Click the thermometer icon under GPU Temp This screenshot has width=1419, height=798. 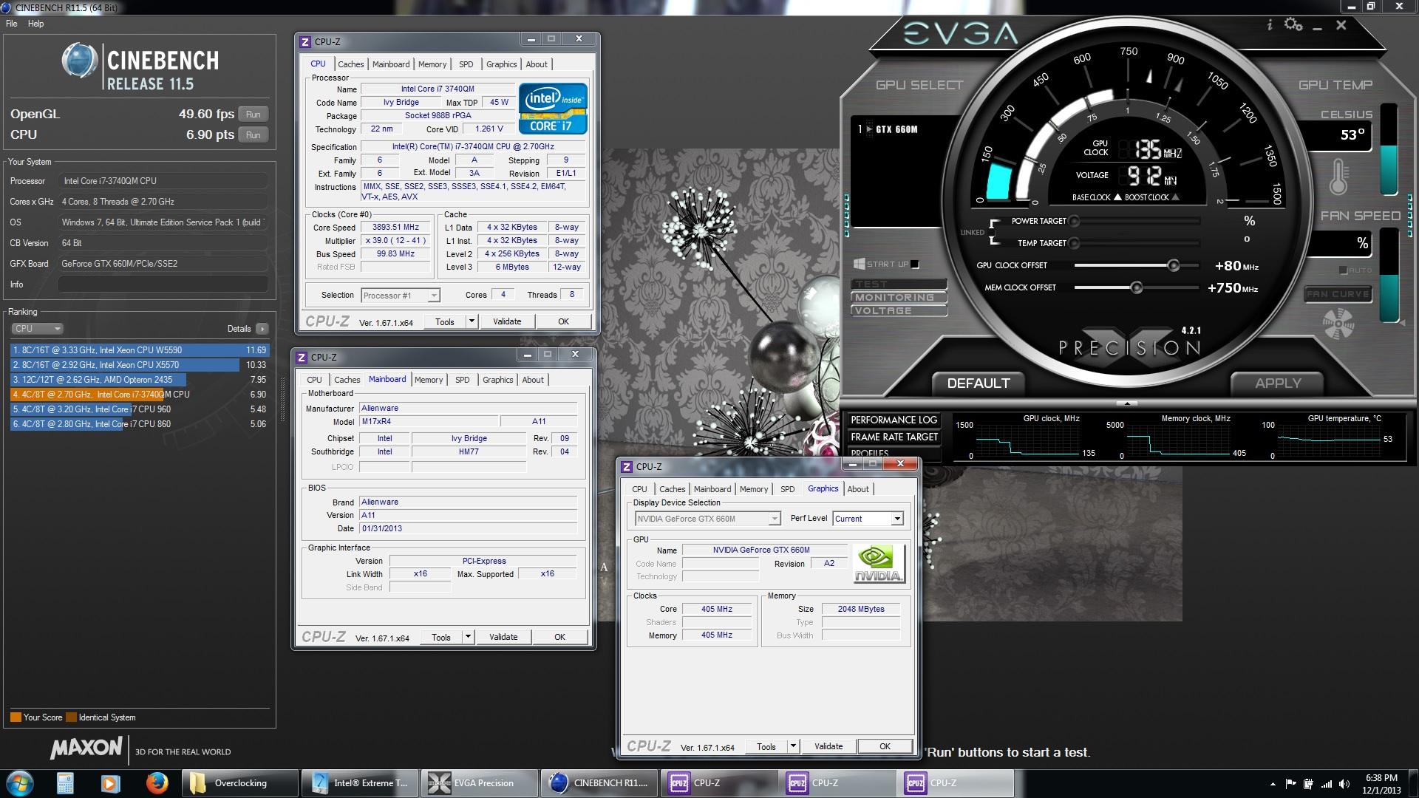click(x=1338, y=177)
